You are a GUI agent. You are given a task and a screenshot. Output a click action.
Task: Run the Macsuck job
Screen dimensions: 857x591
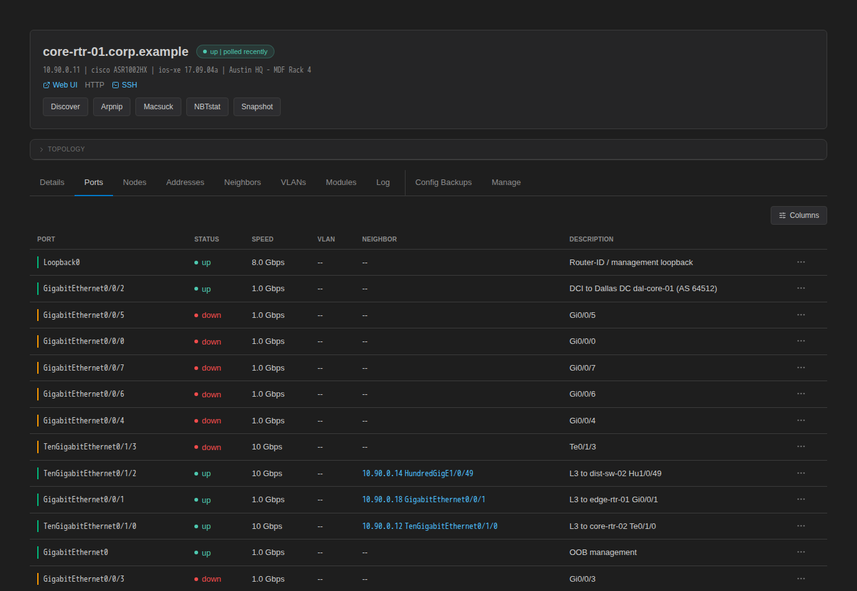(x=158, y=107)
